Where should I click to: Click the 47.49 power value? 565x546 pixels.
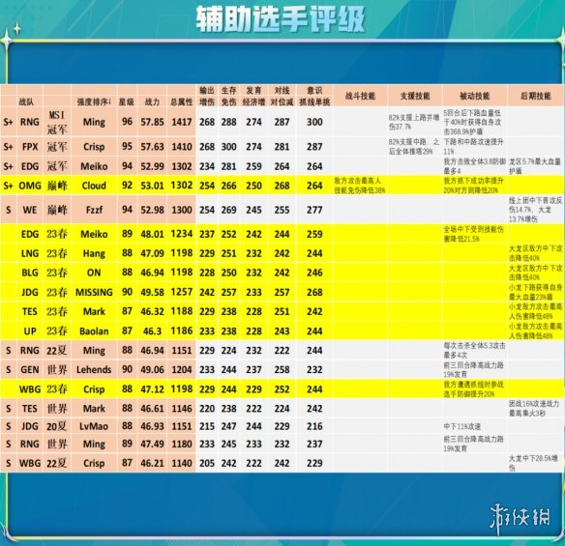152,445
